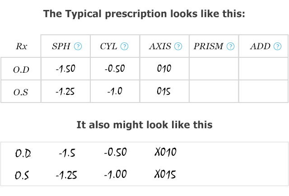Select the O.S CYL value -1.0

click(x=115, y=91)
